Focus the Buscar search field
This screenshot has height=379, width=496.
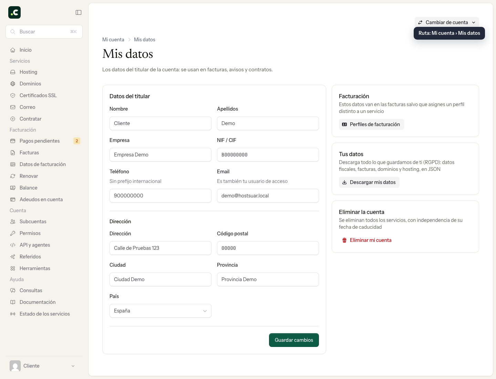[44, 32]
